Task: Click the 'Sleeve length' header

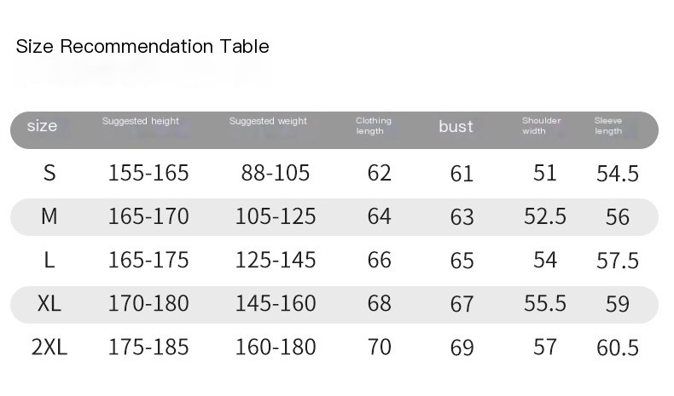Action: click(607, 126)
